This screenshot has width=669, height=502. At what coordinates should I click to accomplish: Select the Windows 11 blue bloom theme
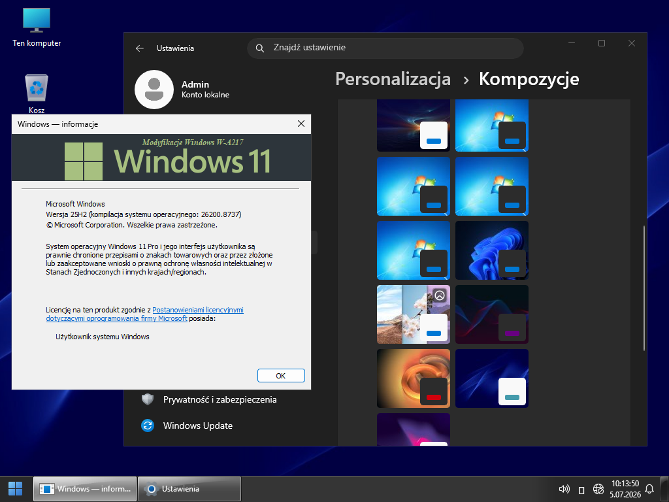(x=492, y=250)
